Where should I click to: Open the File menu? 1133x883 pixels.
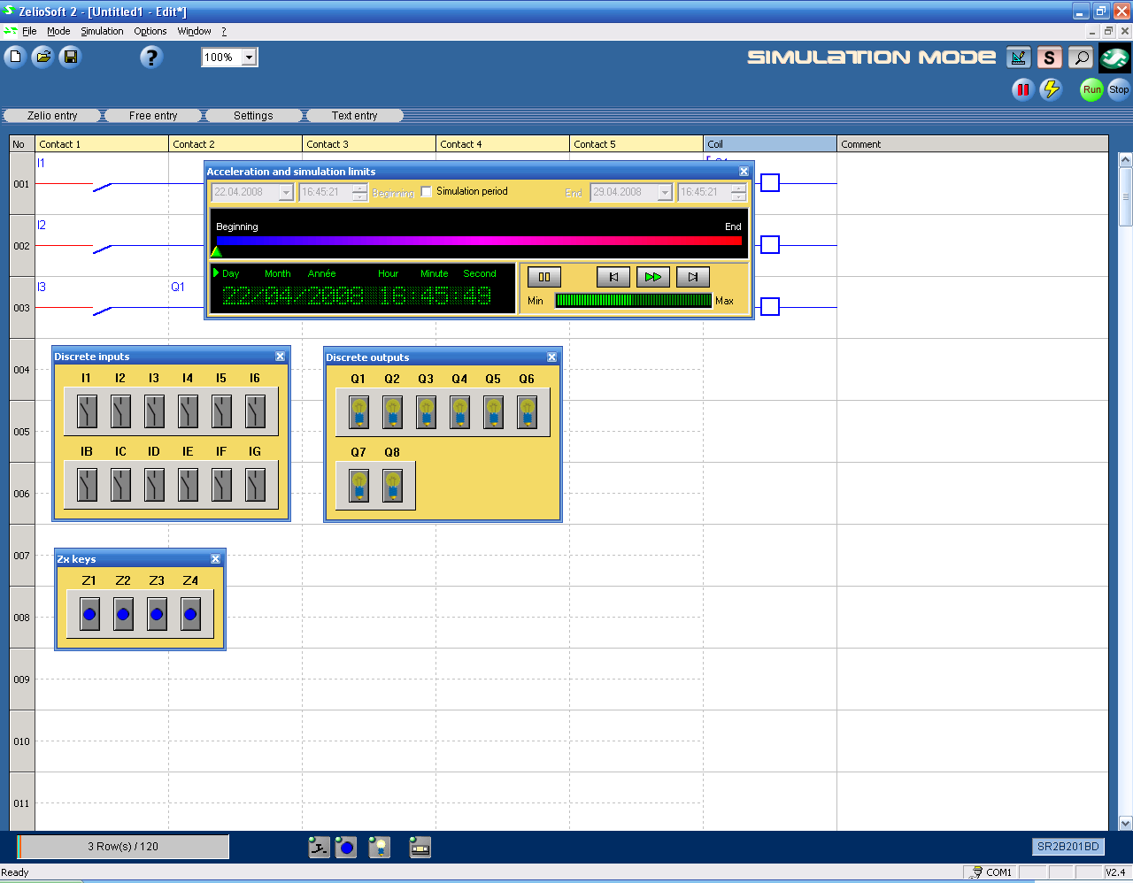[x=29, y=31]
